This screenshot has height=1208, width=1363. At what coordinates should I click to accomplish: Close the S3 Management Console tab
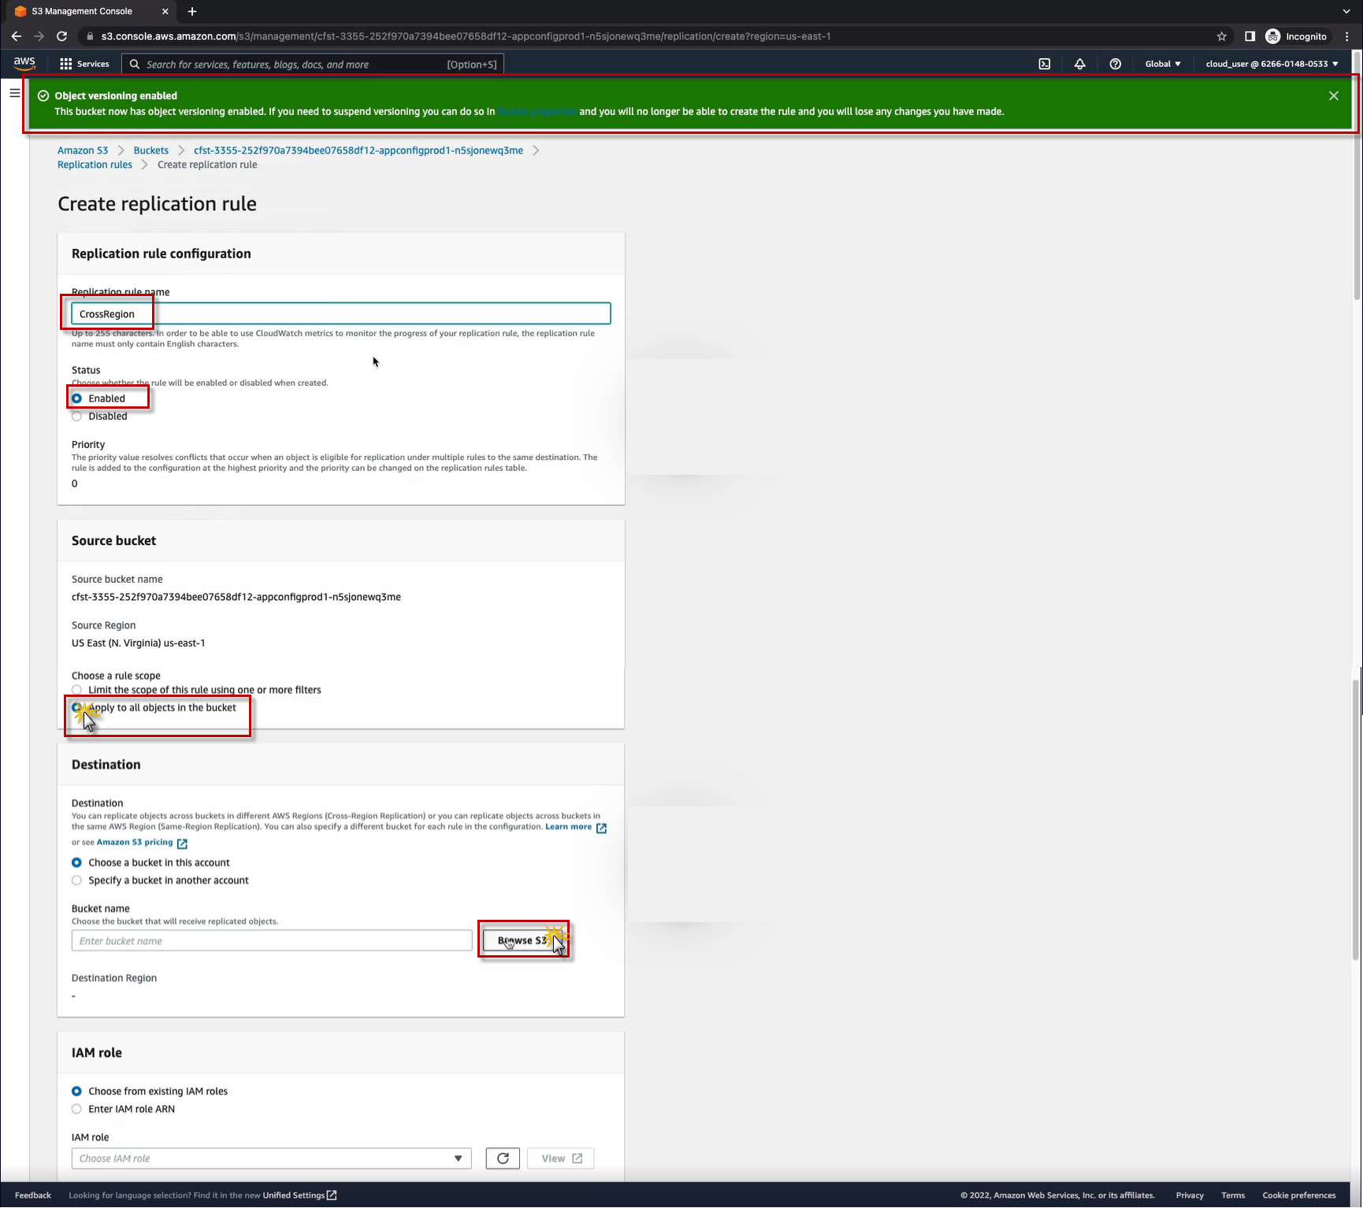tap(165, 11)
